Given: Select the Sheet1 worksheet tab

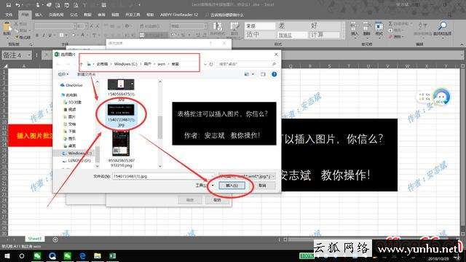Looking at the screenshot, I should tap(34, 239).
